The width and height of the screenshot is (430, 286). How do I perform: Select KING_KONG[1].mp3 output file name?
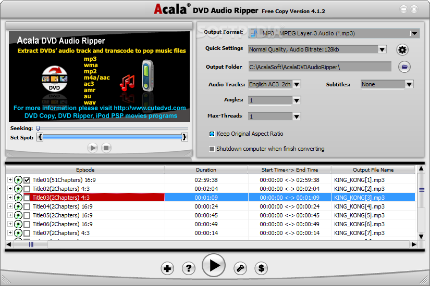[359, 180]
